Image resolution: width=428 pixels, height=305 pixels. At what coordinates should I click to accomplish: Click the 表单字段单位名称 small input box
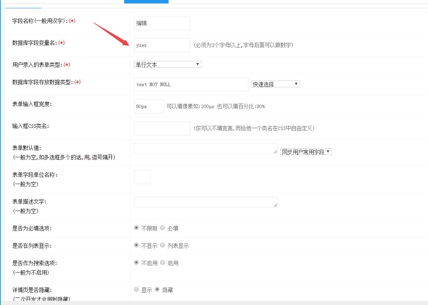[x=142, y=177]
